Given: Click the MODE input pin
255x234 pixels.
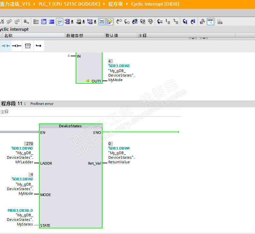Looking at the screenshot, I should pyautogui.click(x=46, y=195).
